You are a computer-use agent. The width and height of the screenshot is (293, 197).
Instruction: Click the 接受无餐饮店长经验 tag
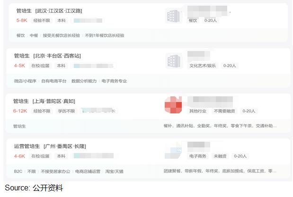point(61,35)
